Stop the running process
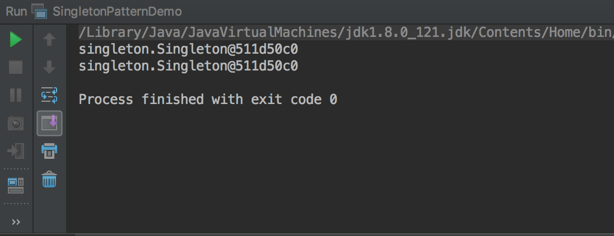 click(16, 67)
